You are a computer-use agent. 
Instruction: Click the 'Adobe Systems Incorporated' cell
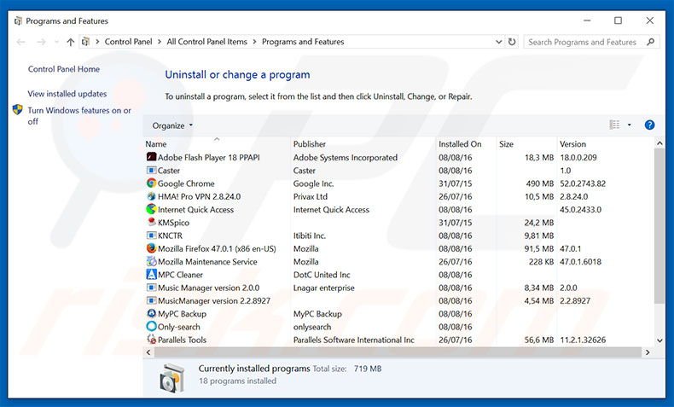pyautogui.click(x=346, y=157)
